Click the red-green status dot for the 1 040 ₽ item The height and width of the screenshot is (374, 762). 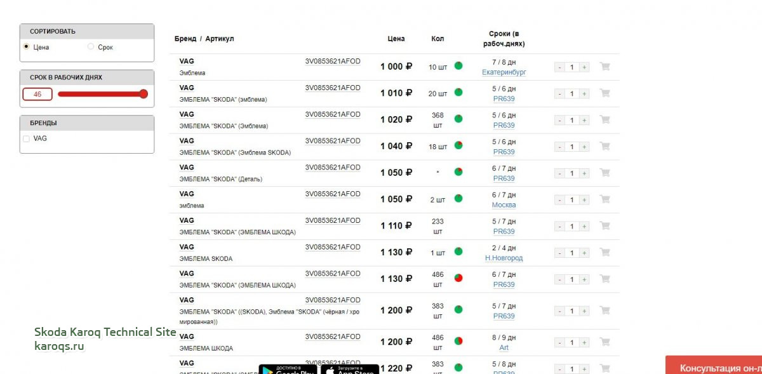(x=458, y=145)
